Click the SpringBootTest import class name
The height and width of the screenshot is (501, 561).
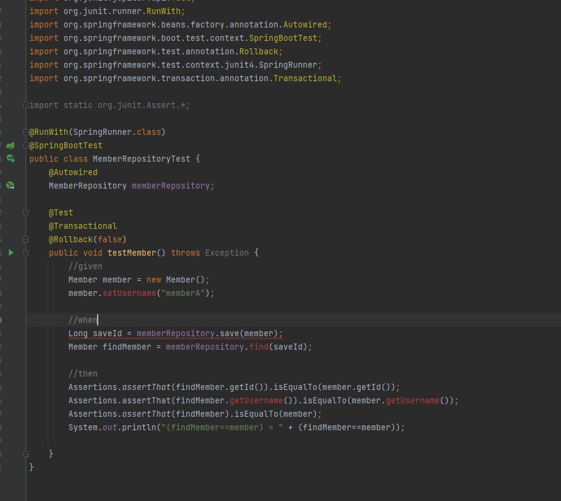[283, 38]
